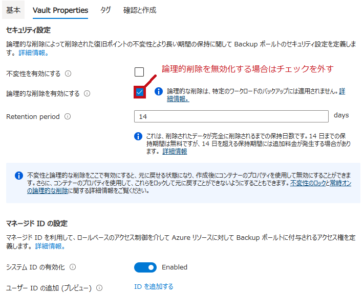
Task: Open 詳細情報 link under セキュリティ設定 description
Action: [x=34, y=53]
